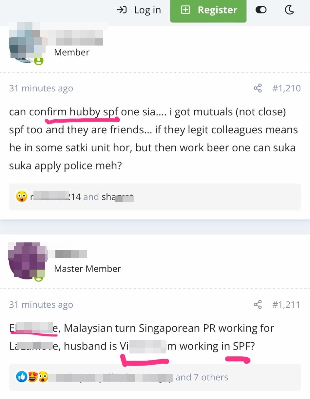The height and width of the screenshot is (399, 310).
Task: Click the online status indicator on first avatar
Action: 39,61
